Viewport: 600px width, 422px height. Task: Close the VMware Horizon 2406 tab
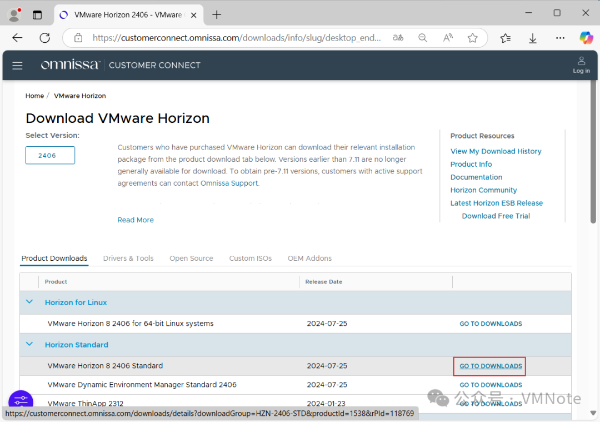coord(194,15)
